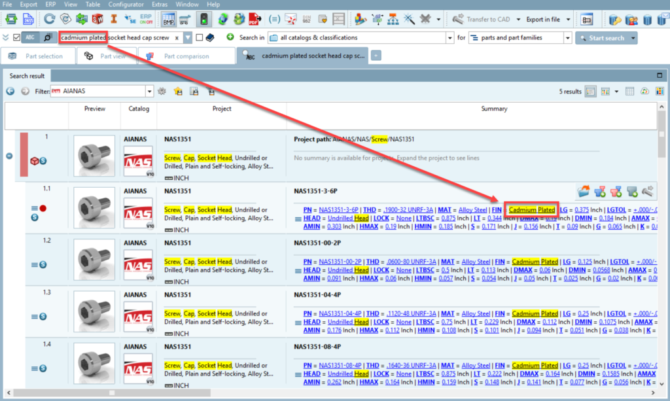670x401 pixels.
Task: Expand the double-chevron search options
Action: pos(5,37)
